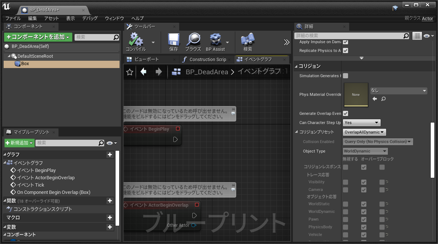The image size is (438, 244).
Task: Use selected asset arrow for Phys Material
Action: point(375,99)
